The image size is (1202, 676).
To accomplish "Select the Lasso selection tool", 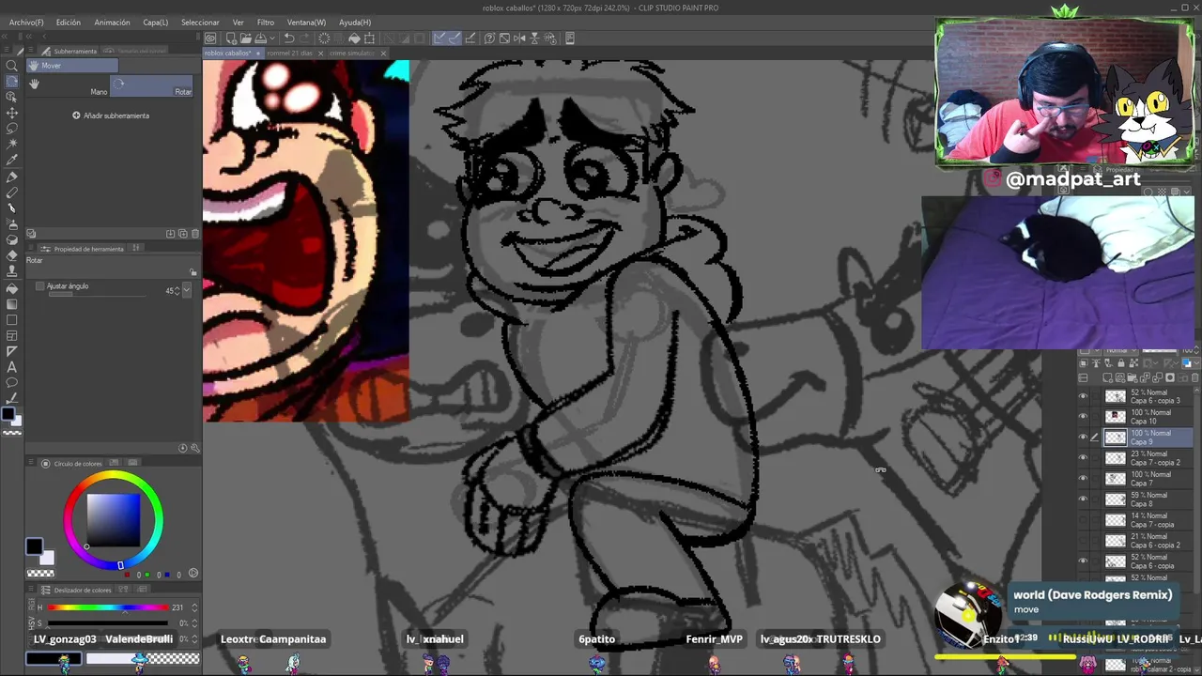I will coord(12,129).
